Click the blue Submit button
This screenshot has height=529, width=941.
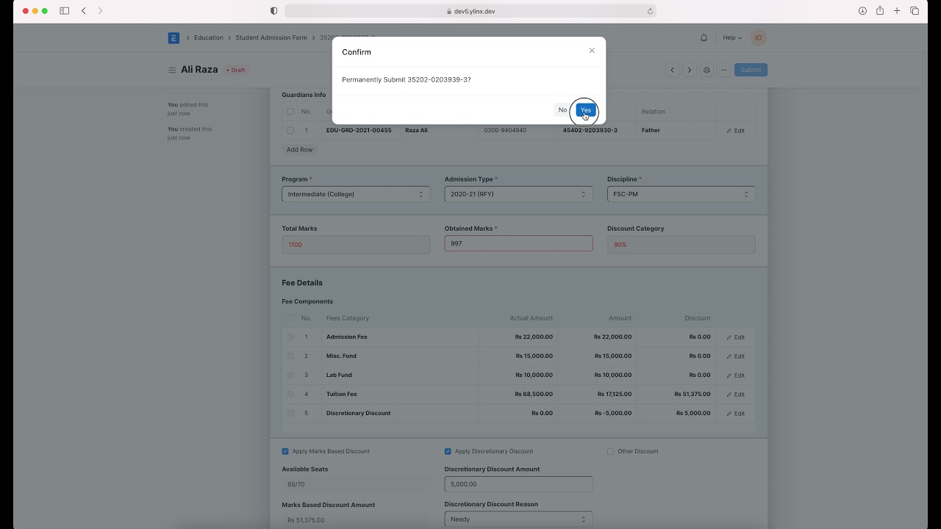(751, 70)
